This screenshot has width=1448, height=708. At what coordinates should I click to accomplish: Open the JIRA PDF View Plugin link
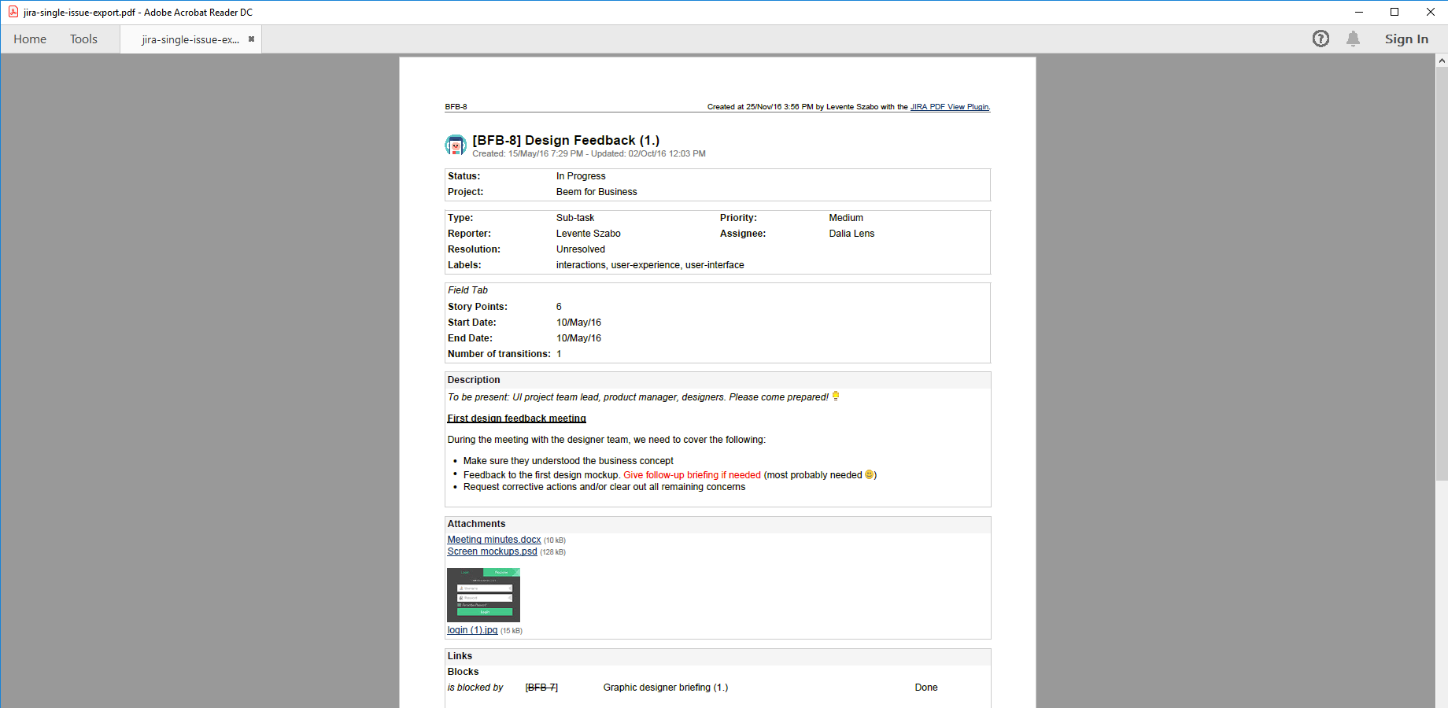(x=949, y=107)
